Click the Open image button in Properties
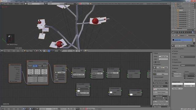The image size is (196, 110). tap(165, 68)
